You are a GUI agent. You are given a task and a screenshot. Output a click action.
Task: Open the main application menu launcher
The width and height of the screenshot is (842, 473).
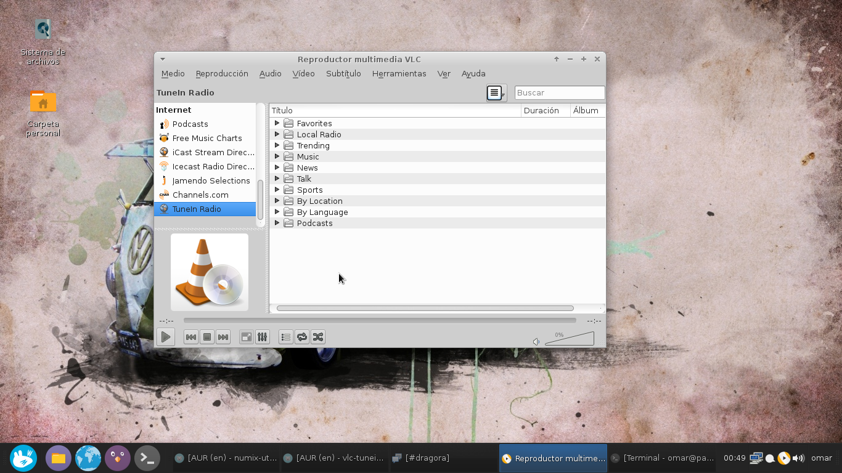23,458
